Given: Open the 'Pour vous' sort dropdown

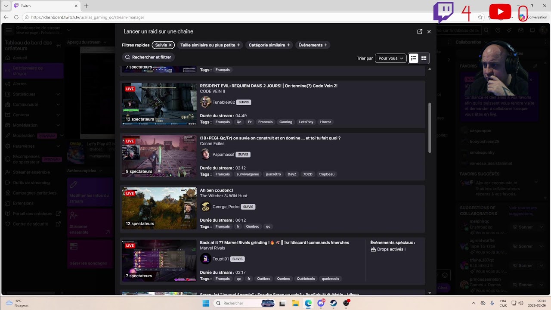Looking at the screenshot, I should pos(391,58).
